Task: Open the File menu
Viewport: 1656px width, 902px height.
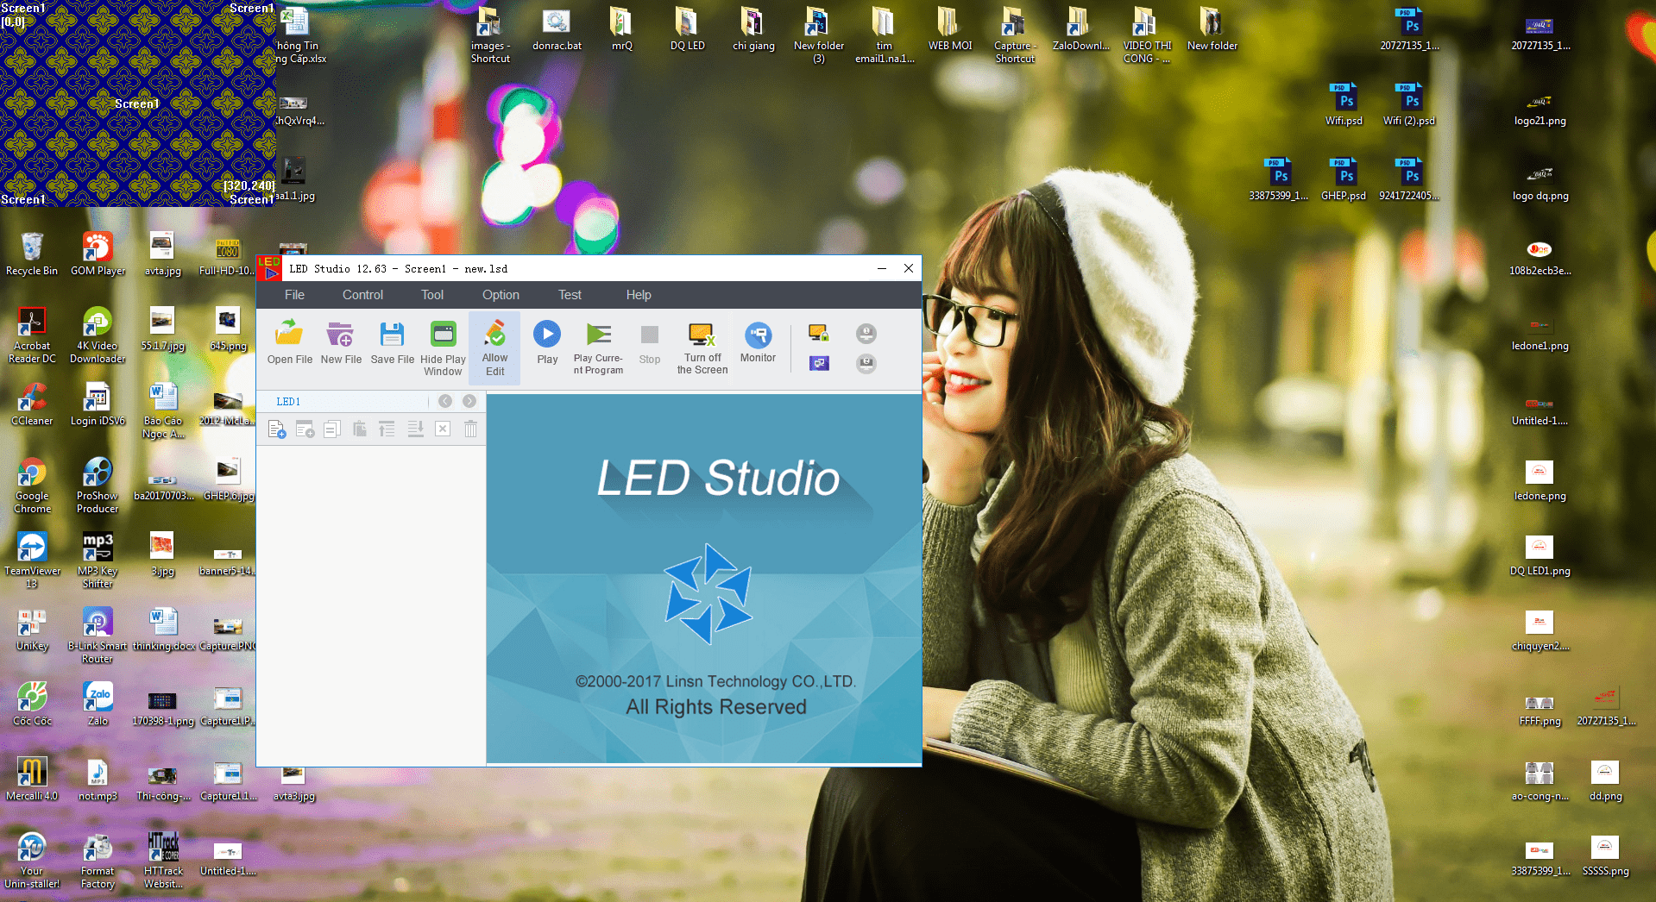Action: [294, 295]
